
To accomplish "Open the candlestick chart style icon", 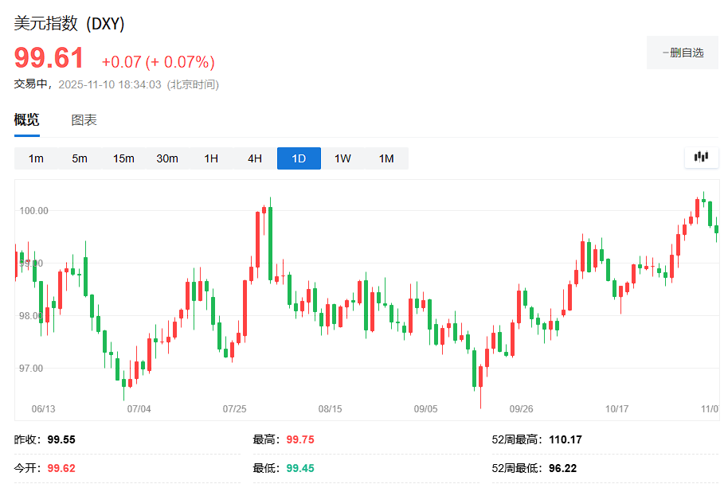I will 701,158.
